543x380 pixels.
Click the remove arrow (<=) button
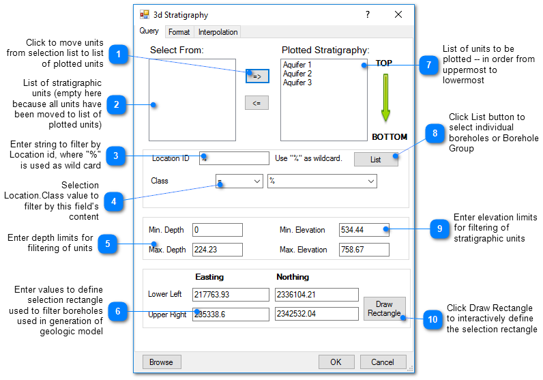point(256,103)
